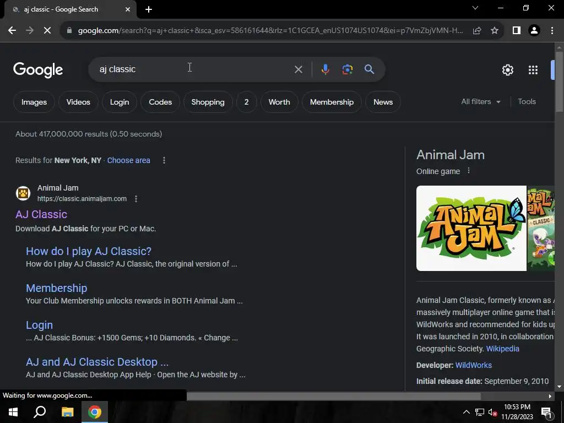
Task: Select the Login filter chip
Action: click(120, 102)
